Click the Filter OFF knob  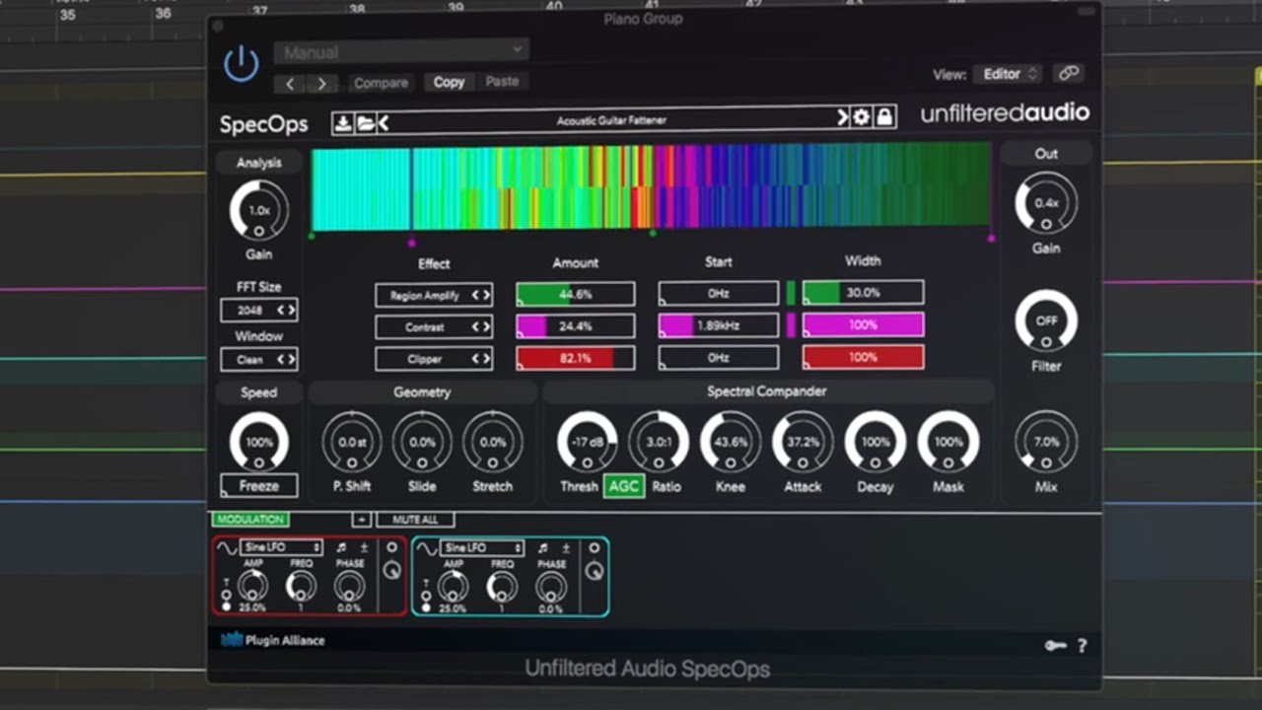[1046, 320]
